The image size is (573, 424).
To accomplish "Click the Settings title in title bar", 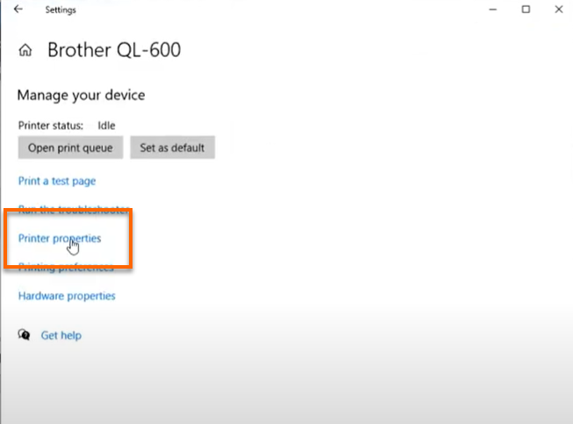I will 61,10.
